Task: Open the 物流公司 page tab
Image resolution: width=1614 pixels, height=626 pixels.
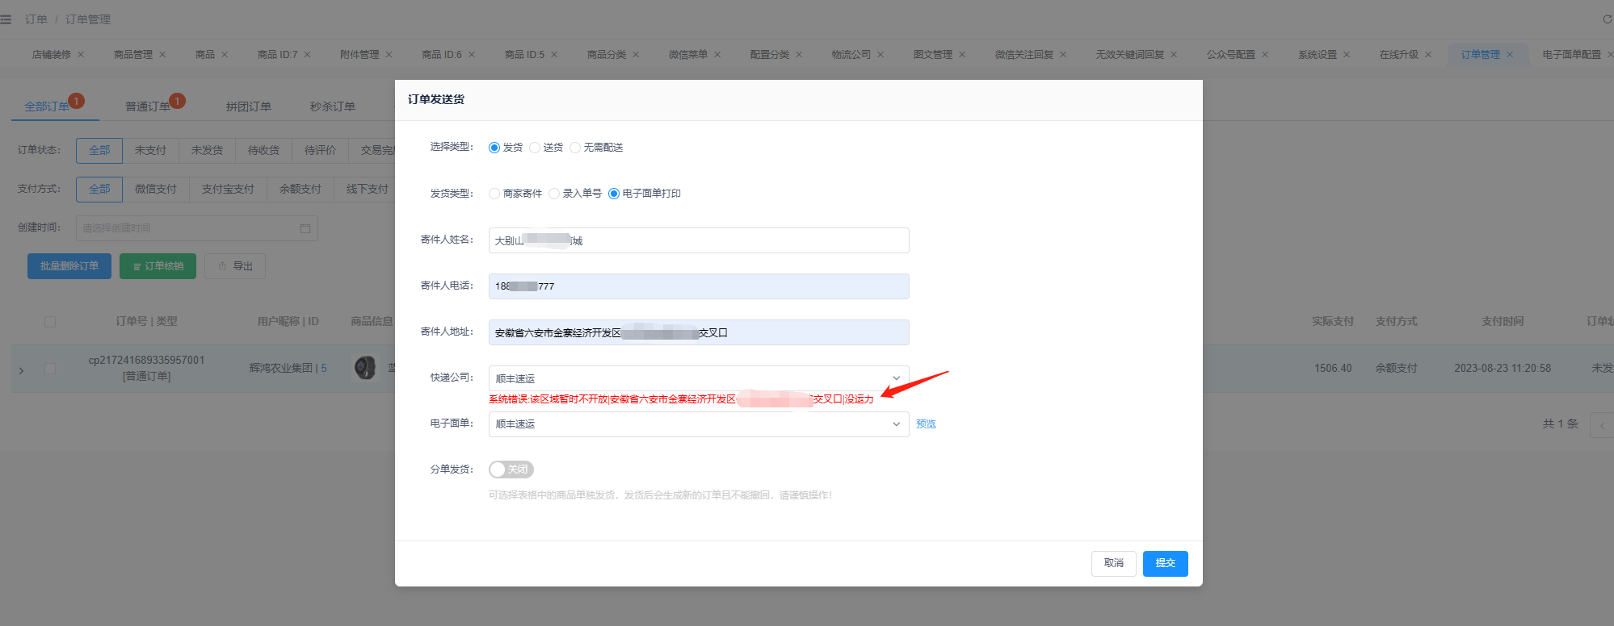Action: 851,55
